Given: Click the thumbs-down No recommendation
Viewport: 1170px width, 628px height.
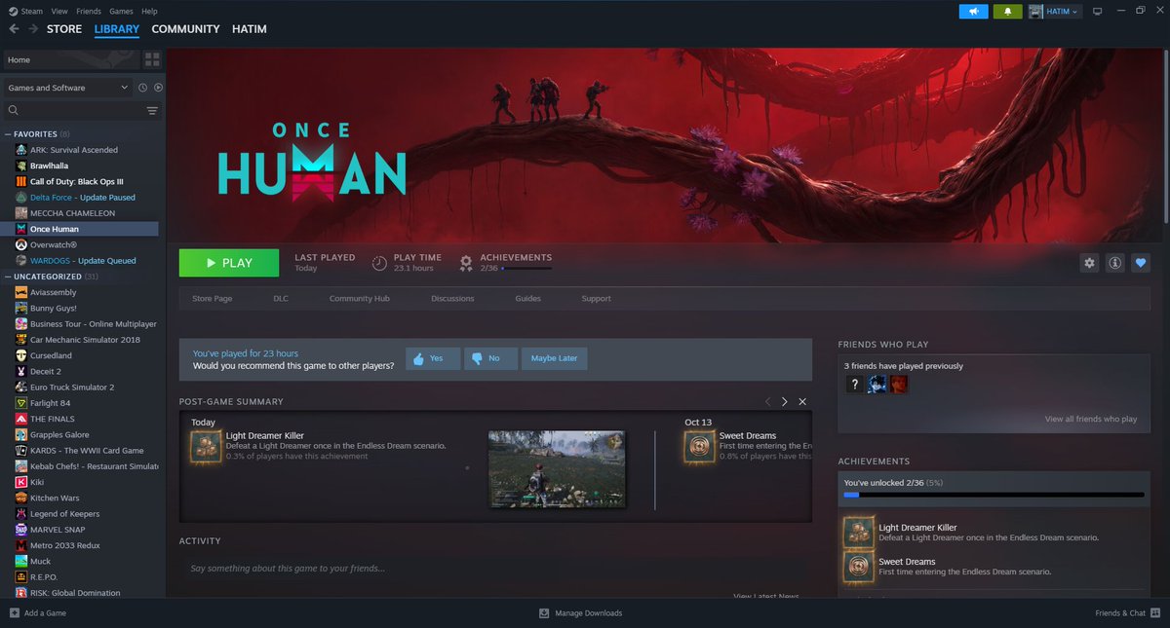Looking at the screenshot, I should (490, 358).
